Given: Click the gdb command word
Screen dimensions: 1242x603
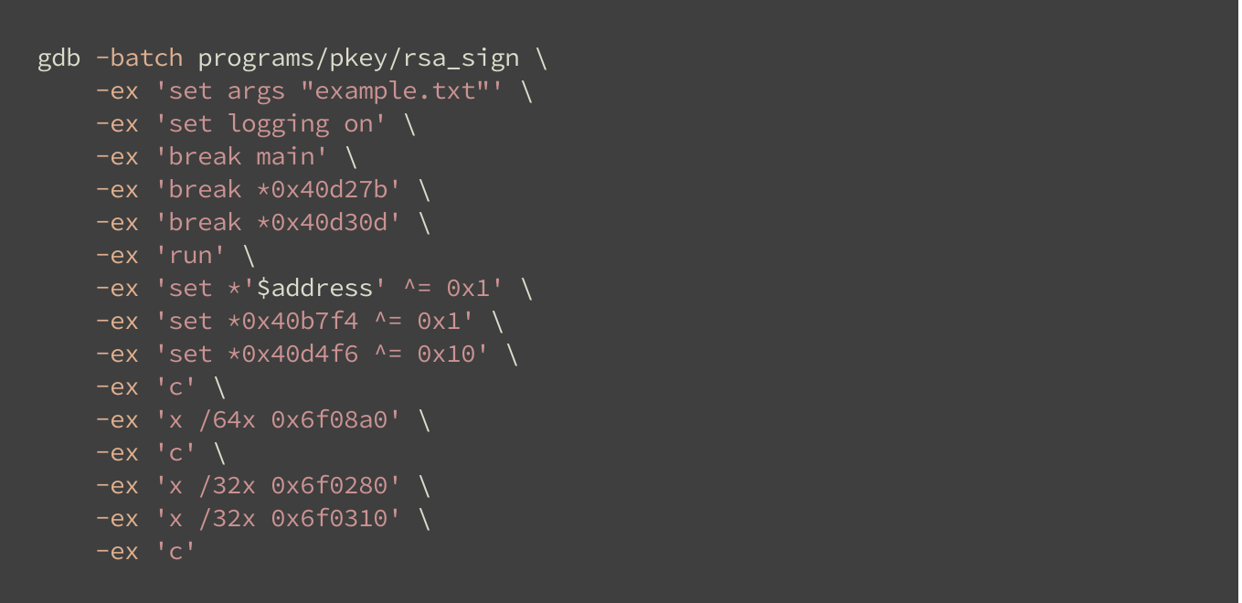Looking at the screenshot, I should point(58,58).
